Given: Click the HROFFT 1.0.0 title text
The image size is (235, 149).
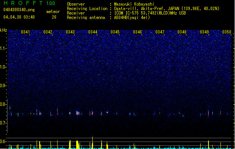Looking at the screenshot, I should [x=30, y=3].
